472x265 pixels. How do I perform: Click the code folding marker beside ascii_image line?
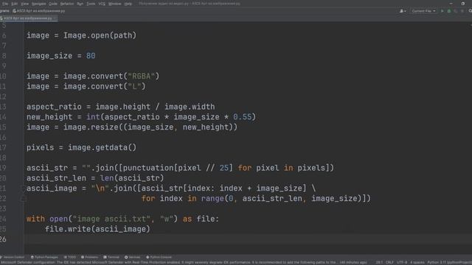(23, 188)
